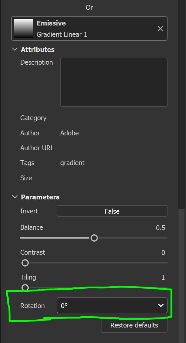Click the Tiling slider knob

click(x=25, y=287)
